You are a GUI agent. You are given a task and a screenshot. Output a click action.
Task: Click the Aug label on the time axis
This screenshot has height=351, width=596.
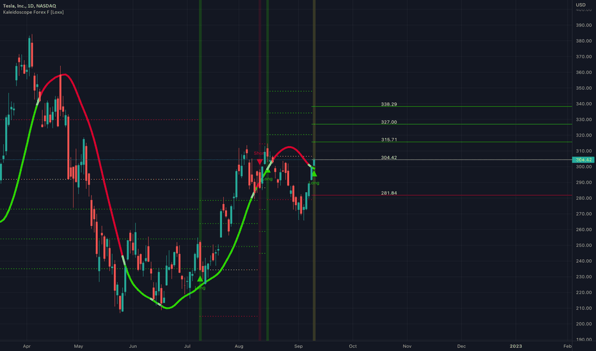pos(239,346)
